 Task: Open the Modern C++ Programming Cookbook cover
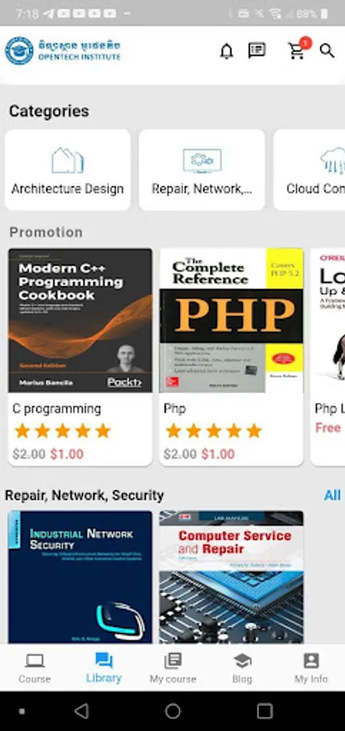click(80, 320)
